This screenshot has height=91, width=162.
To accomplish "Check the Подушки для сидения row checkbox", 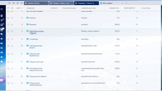I will pyautogui.click(x=8, y=77).
